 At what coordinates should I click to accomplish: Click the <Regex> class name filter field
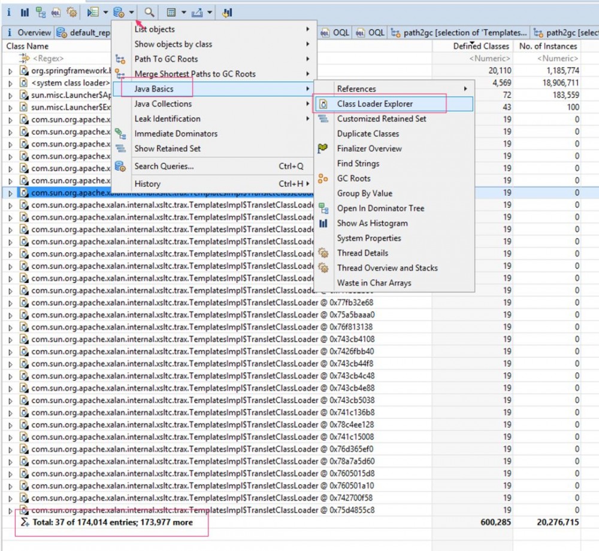click(48, 59)
